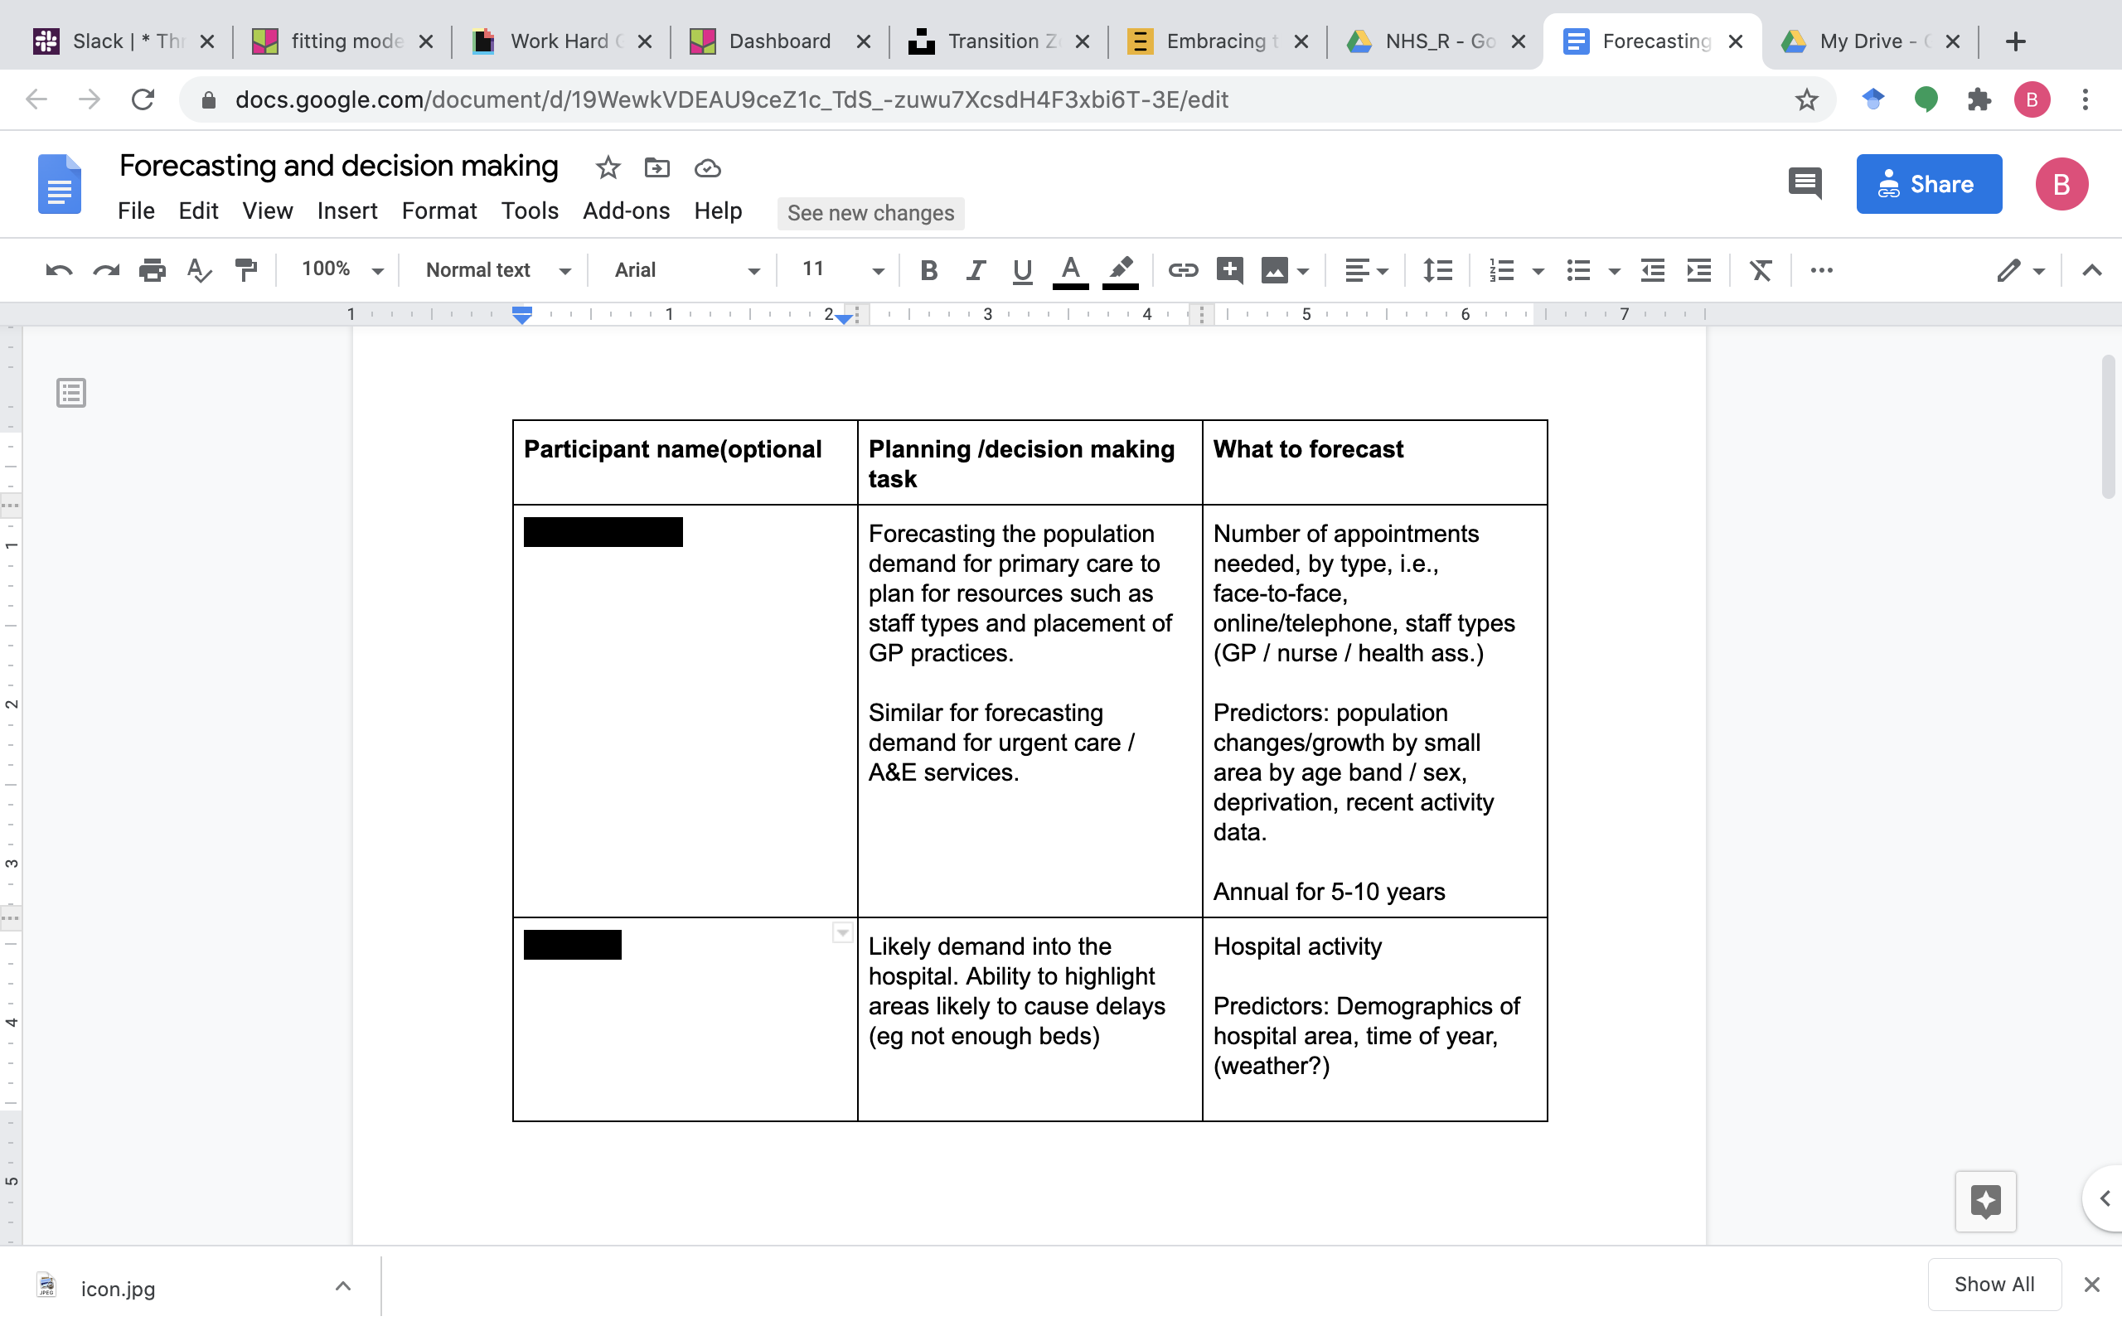Viewport: 2122px width, 1326px height.
Task: Run spell check icon
Action: 200,270
